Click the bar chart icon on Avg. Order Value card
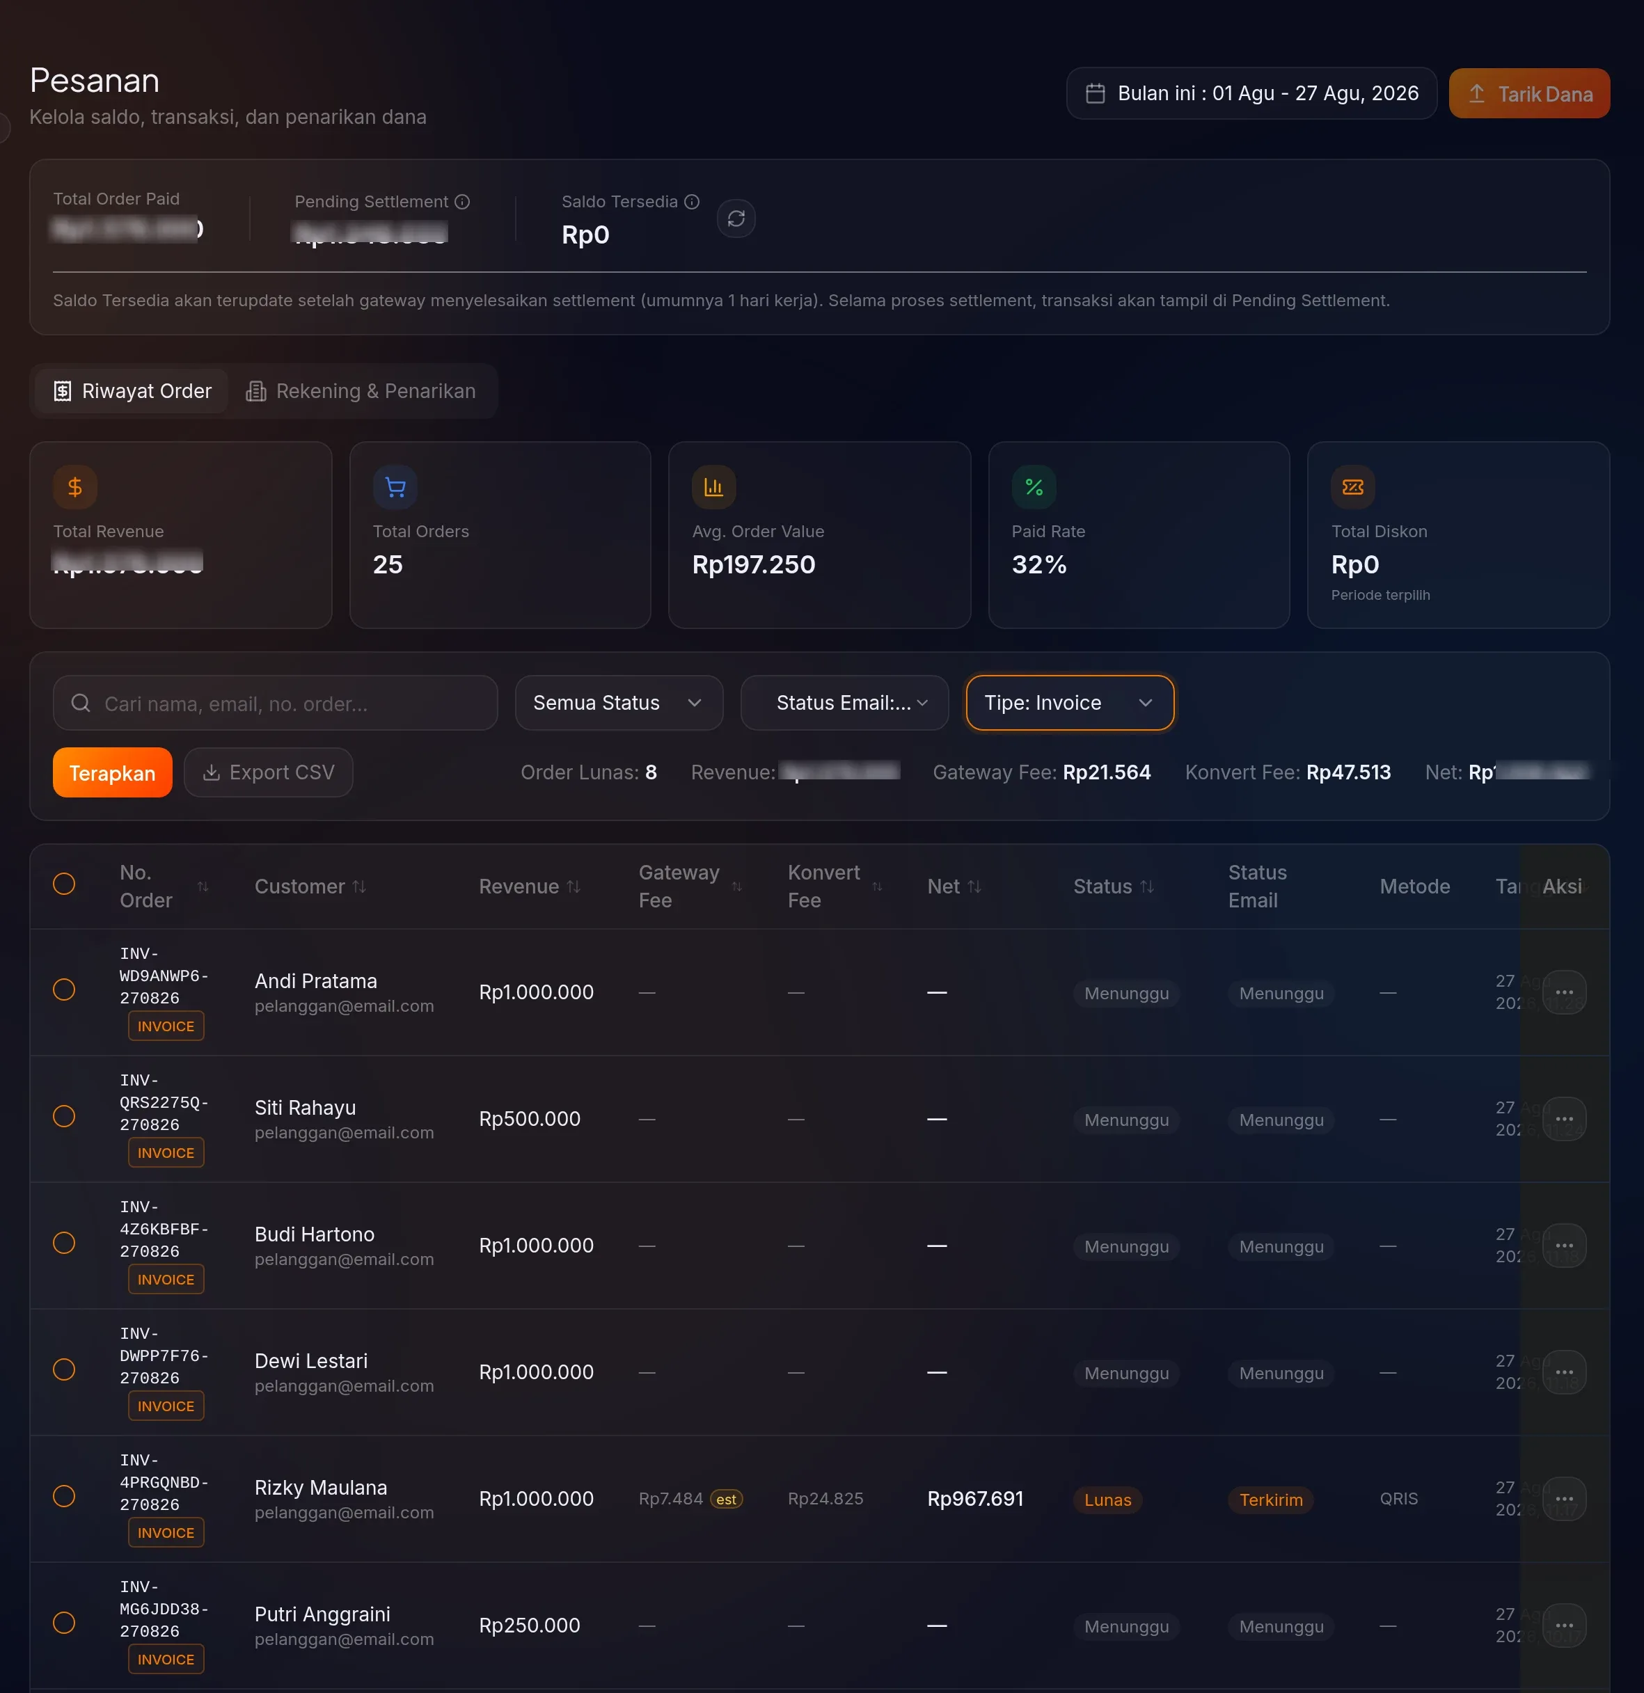The height and width of the screenshot is (1693, 1644). 713,487
